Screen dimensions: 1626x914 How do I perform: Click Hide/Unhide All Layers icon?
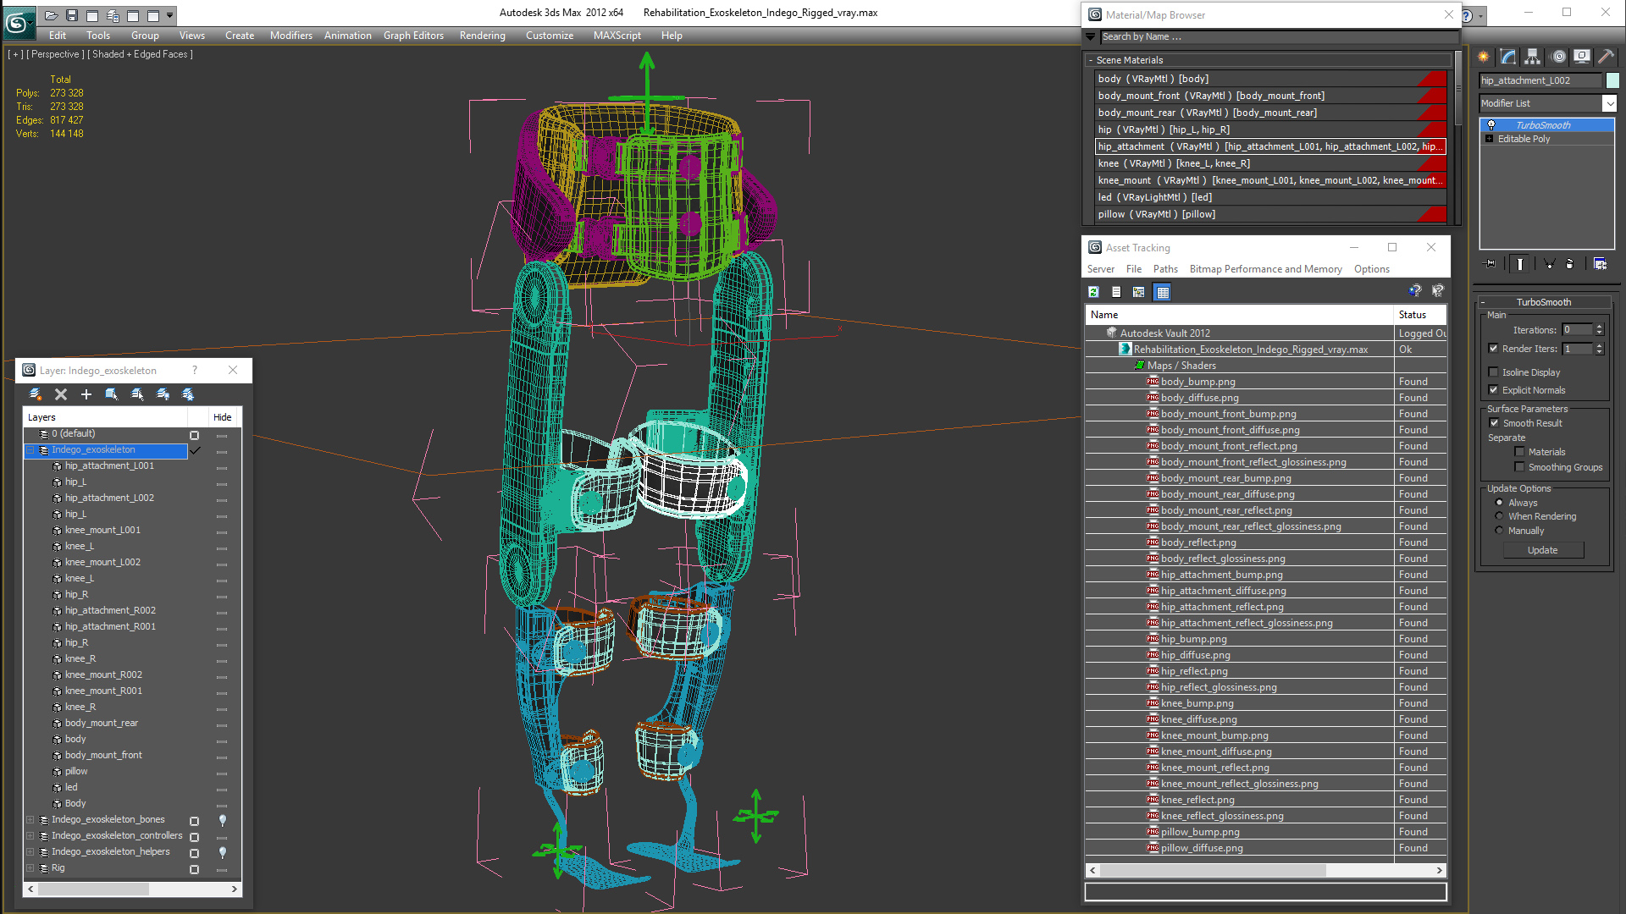pos(163,394)
